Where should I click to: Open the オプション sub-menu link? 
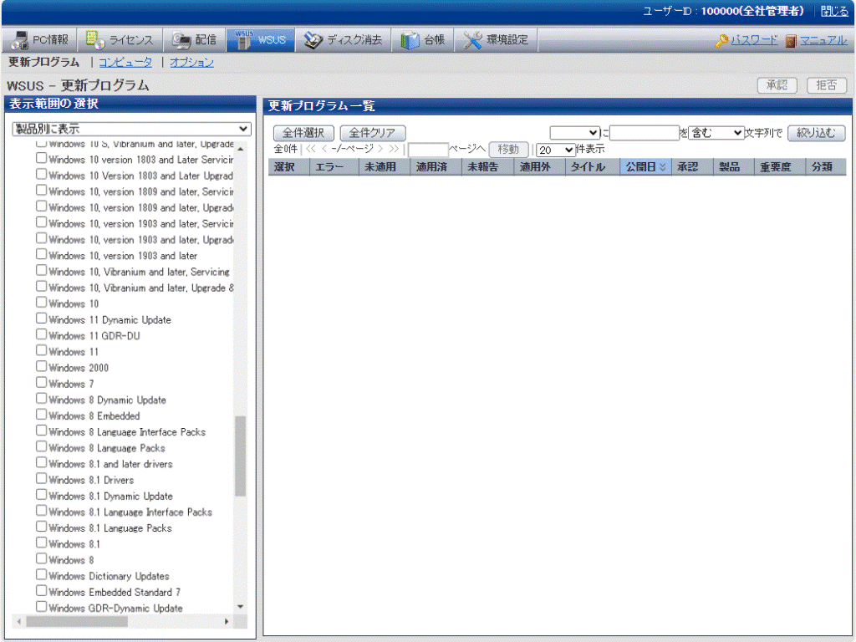click(191, 62)
